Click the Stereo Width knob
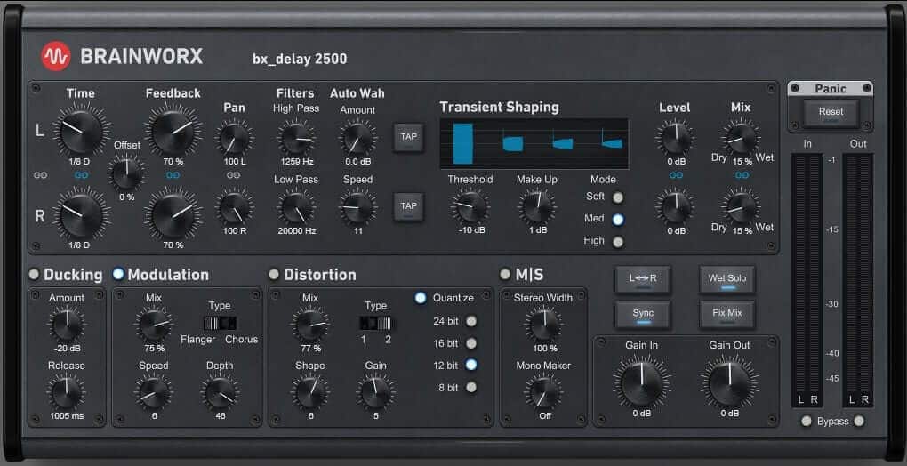Image resolution: width=907 pixels, height=466 pixels. point(543,325)
